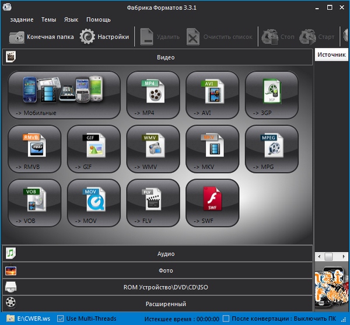
Task: Switch to the Источник column tab
Action: pyautogui.click(x=332, y=54)
